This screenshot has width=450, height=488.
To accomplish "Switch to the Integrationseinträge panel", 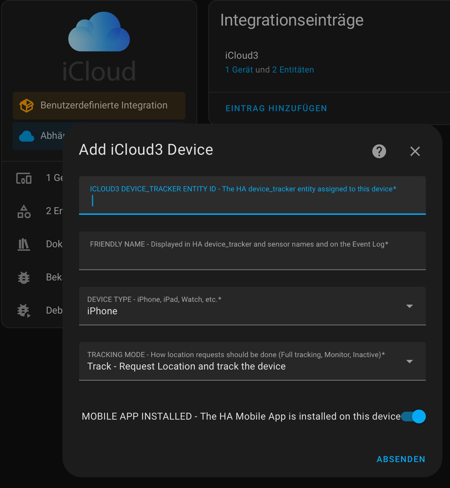I will 291,20.
